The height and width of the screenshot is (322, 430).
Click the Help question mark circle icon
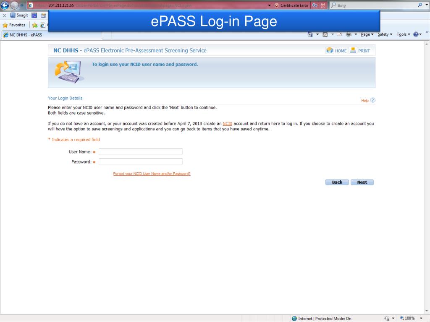(x=372, y=100)
